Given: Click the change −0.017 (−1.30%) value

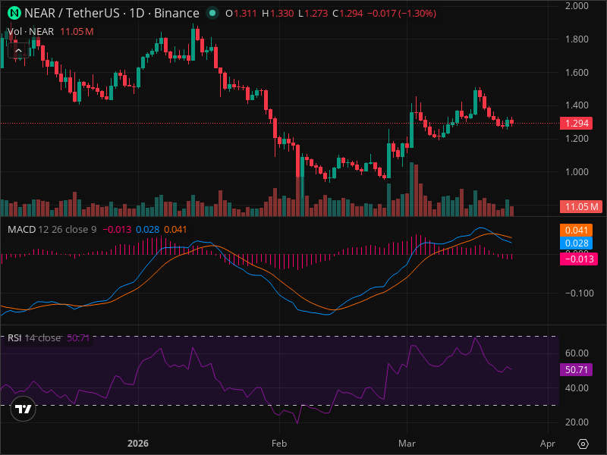Looking at the screenshot, I should pos(401,14).
